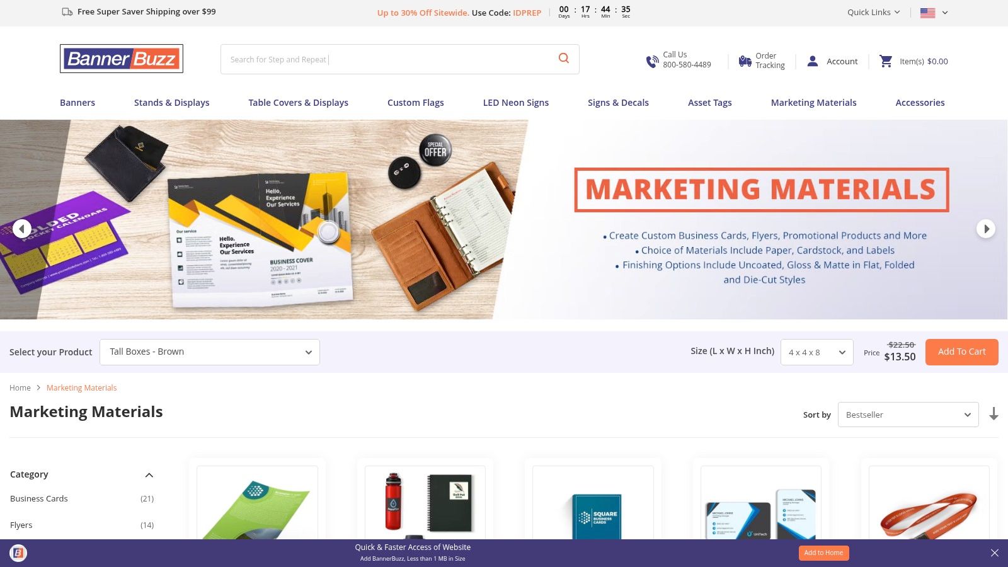
Task: Click the free shipping truck icon
Action: 67,12
